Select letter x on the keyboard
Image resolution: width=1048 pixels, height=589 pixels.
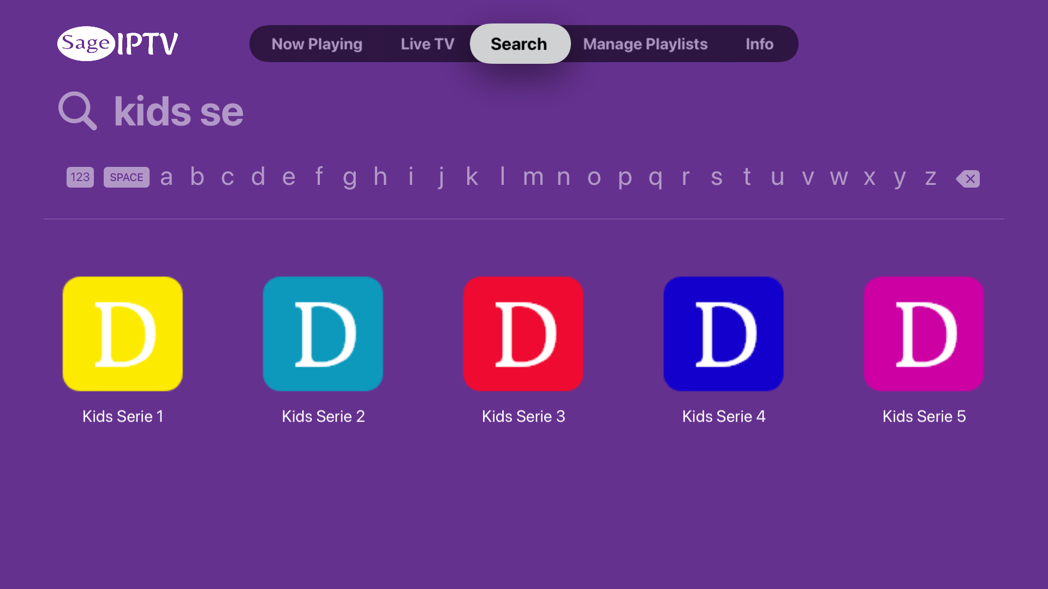click(x=870, y=177)
